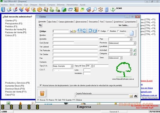This screenshot has width=160, height=113.
Task: Open the Archivo menu
Action: click(x=4, y=5)
